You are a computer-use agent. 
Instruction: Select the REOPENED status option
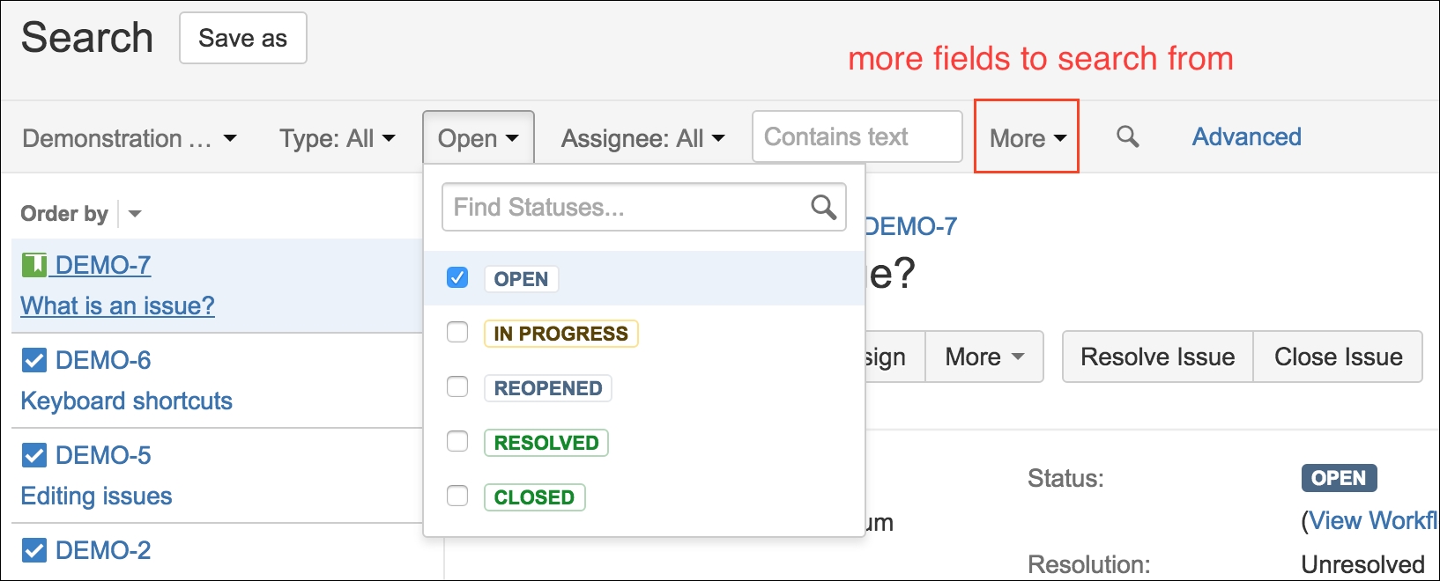(x=547, y=388)
